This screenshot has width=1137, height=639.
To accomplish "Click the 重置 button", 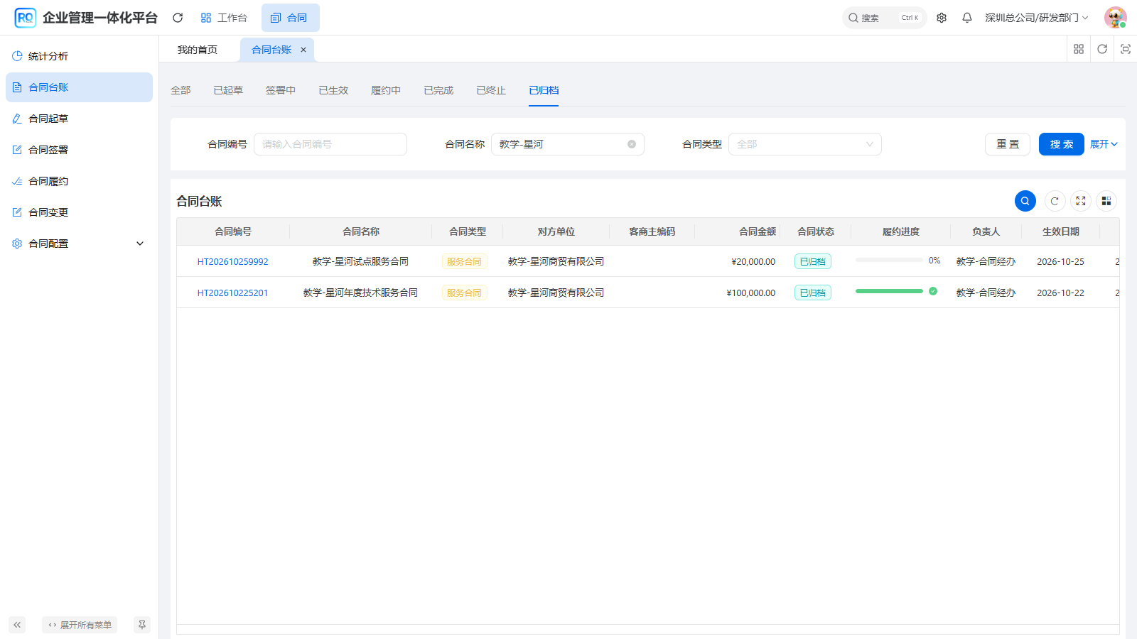I will coord(1008,144).
